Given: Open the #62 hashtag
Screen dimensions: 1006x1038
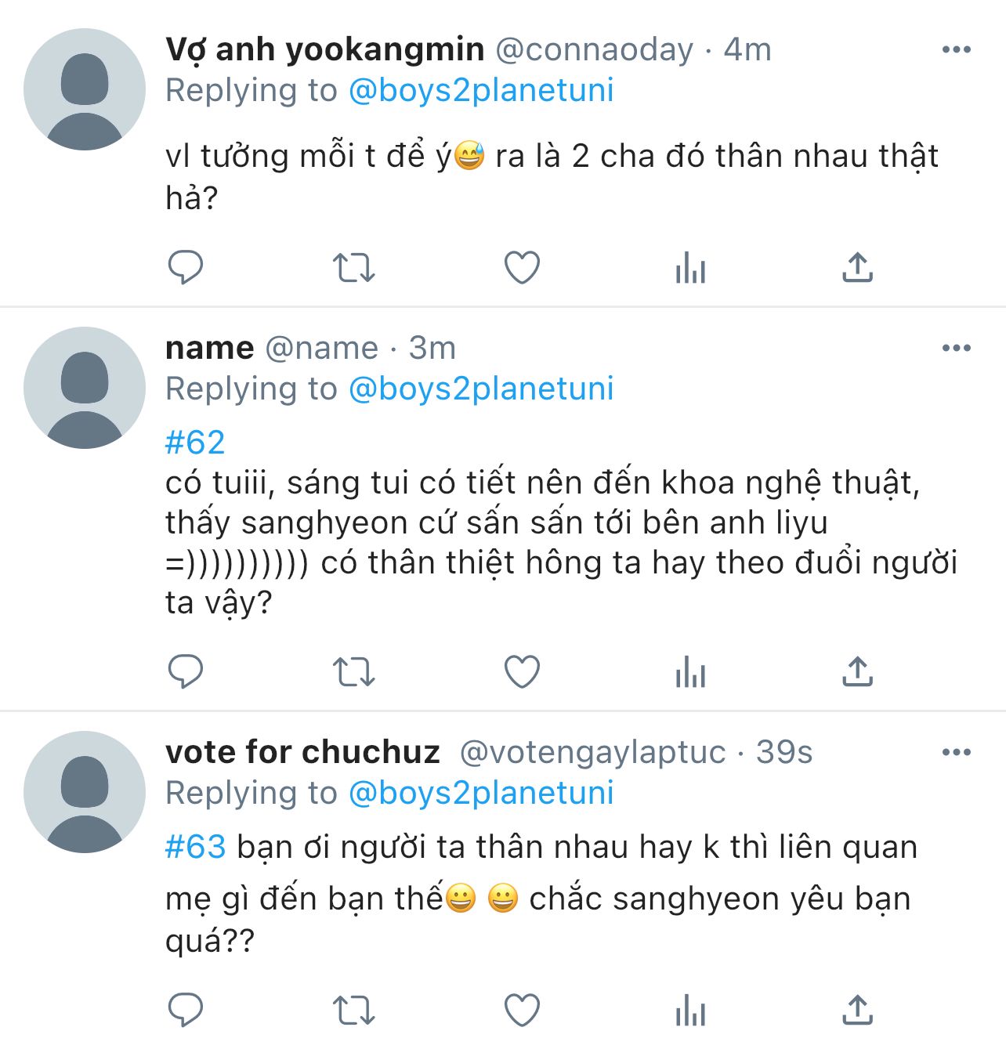Looking at the screenshot, I should [195, 443].
